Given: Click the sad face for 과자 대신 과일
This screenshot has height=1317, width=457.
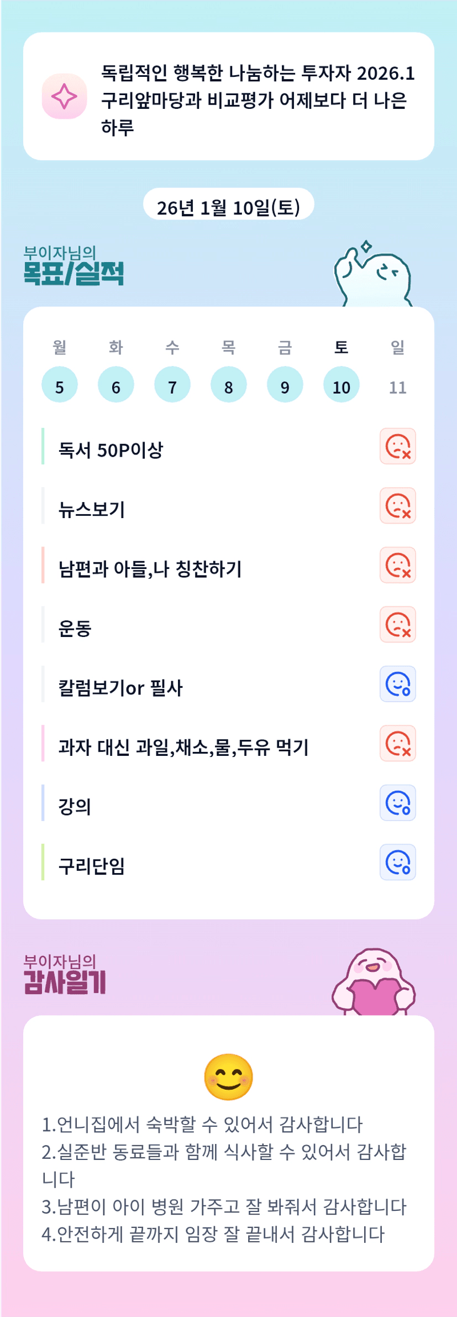Looking at the screenshot, I should pos(397,743).
